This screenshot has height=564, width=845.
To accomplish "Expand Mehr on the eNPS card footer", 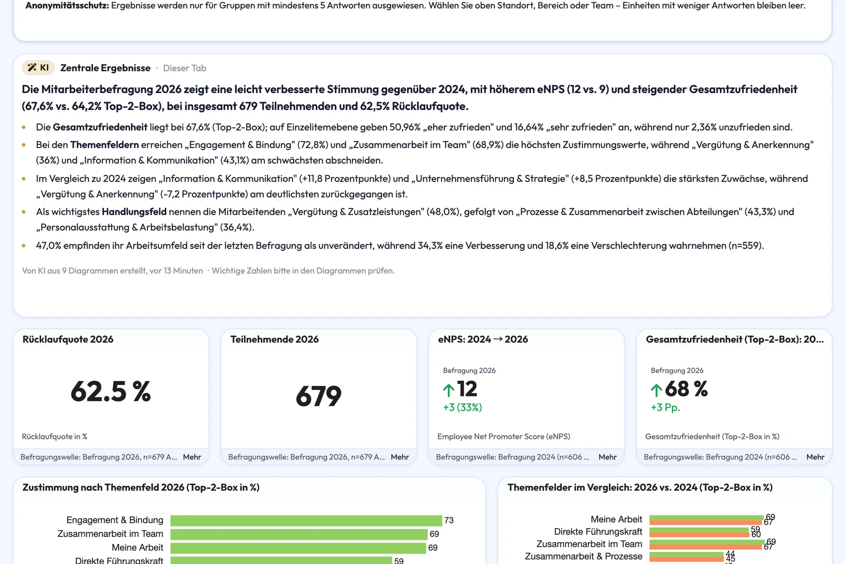I will coord(607,457).
